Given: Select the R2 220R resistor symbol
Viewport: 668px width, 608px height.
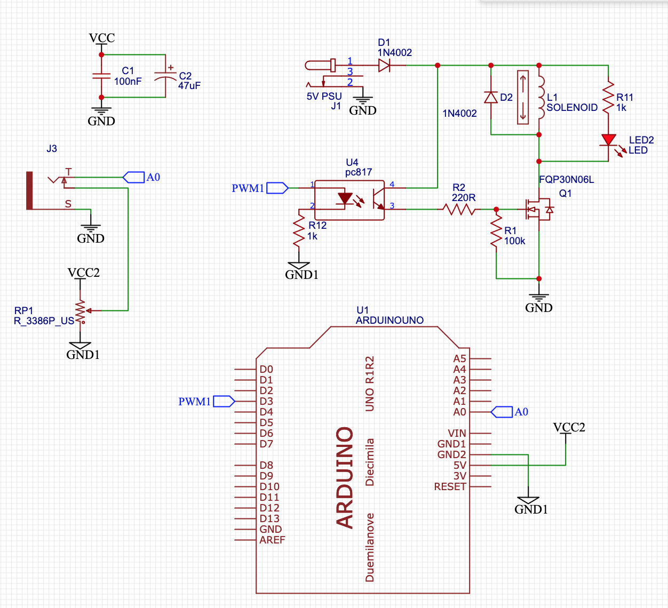Looking at the screenshot, I should (x=459, y=209).
